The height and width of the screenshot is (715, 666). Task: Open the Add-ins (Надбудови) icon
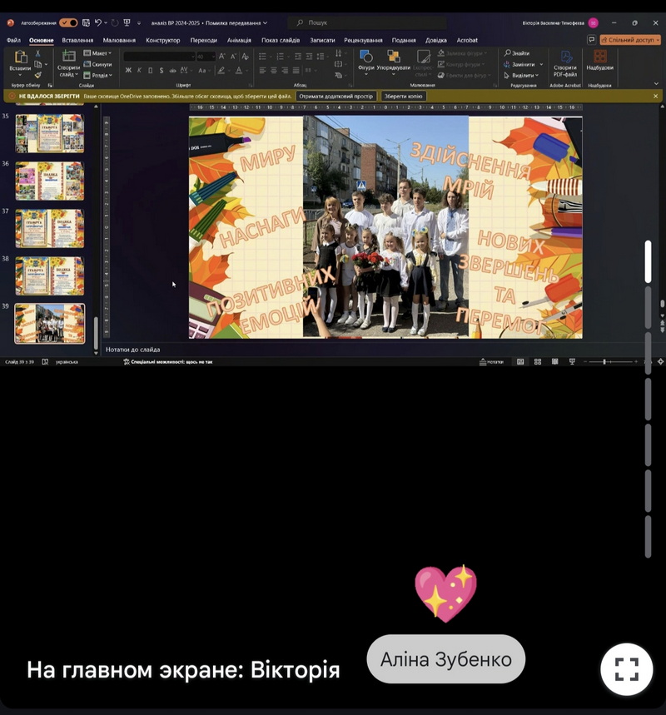point(599,57)
